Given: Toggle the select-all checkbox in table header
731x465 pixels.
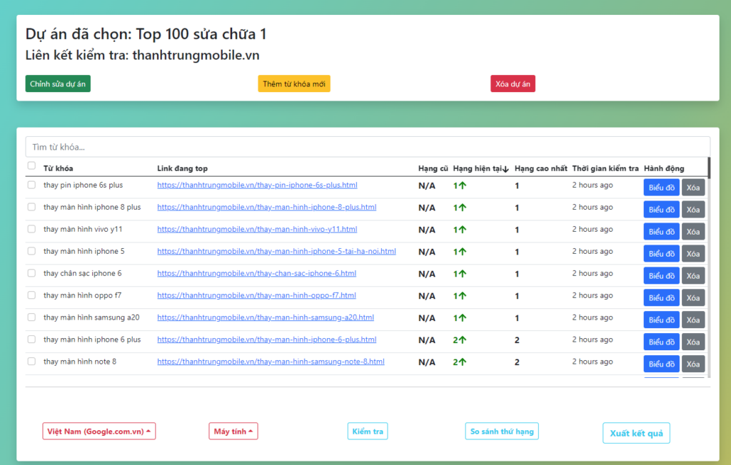Looking at the screenshot, I should 31,166.
